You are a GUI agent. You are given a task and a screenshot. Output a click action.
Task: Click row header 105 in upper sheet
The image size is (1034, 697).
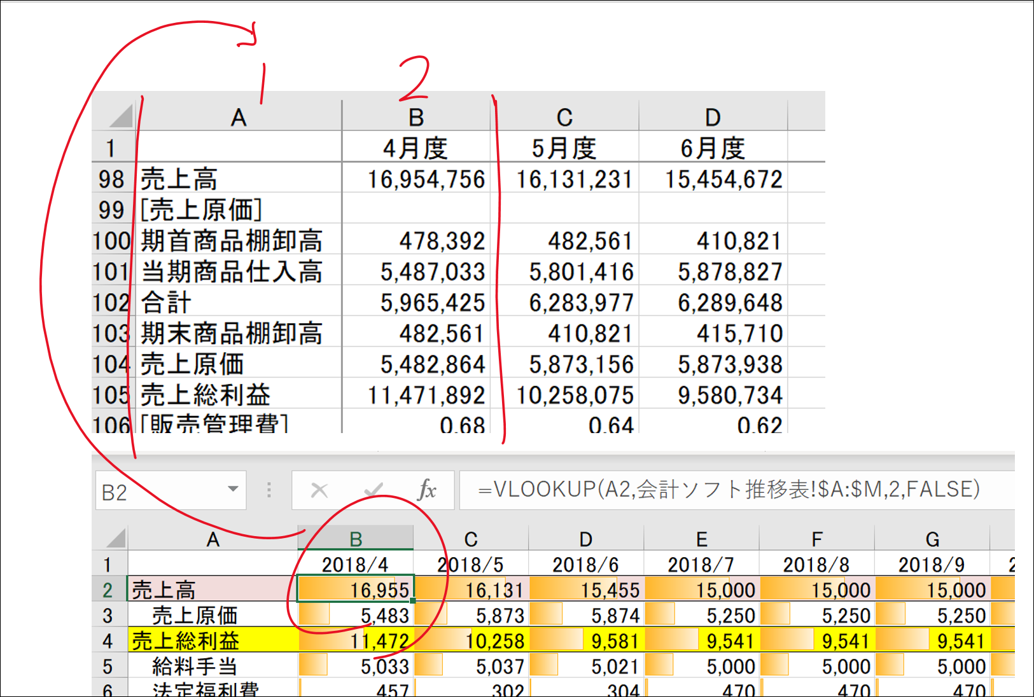pos(112,395)
